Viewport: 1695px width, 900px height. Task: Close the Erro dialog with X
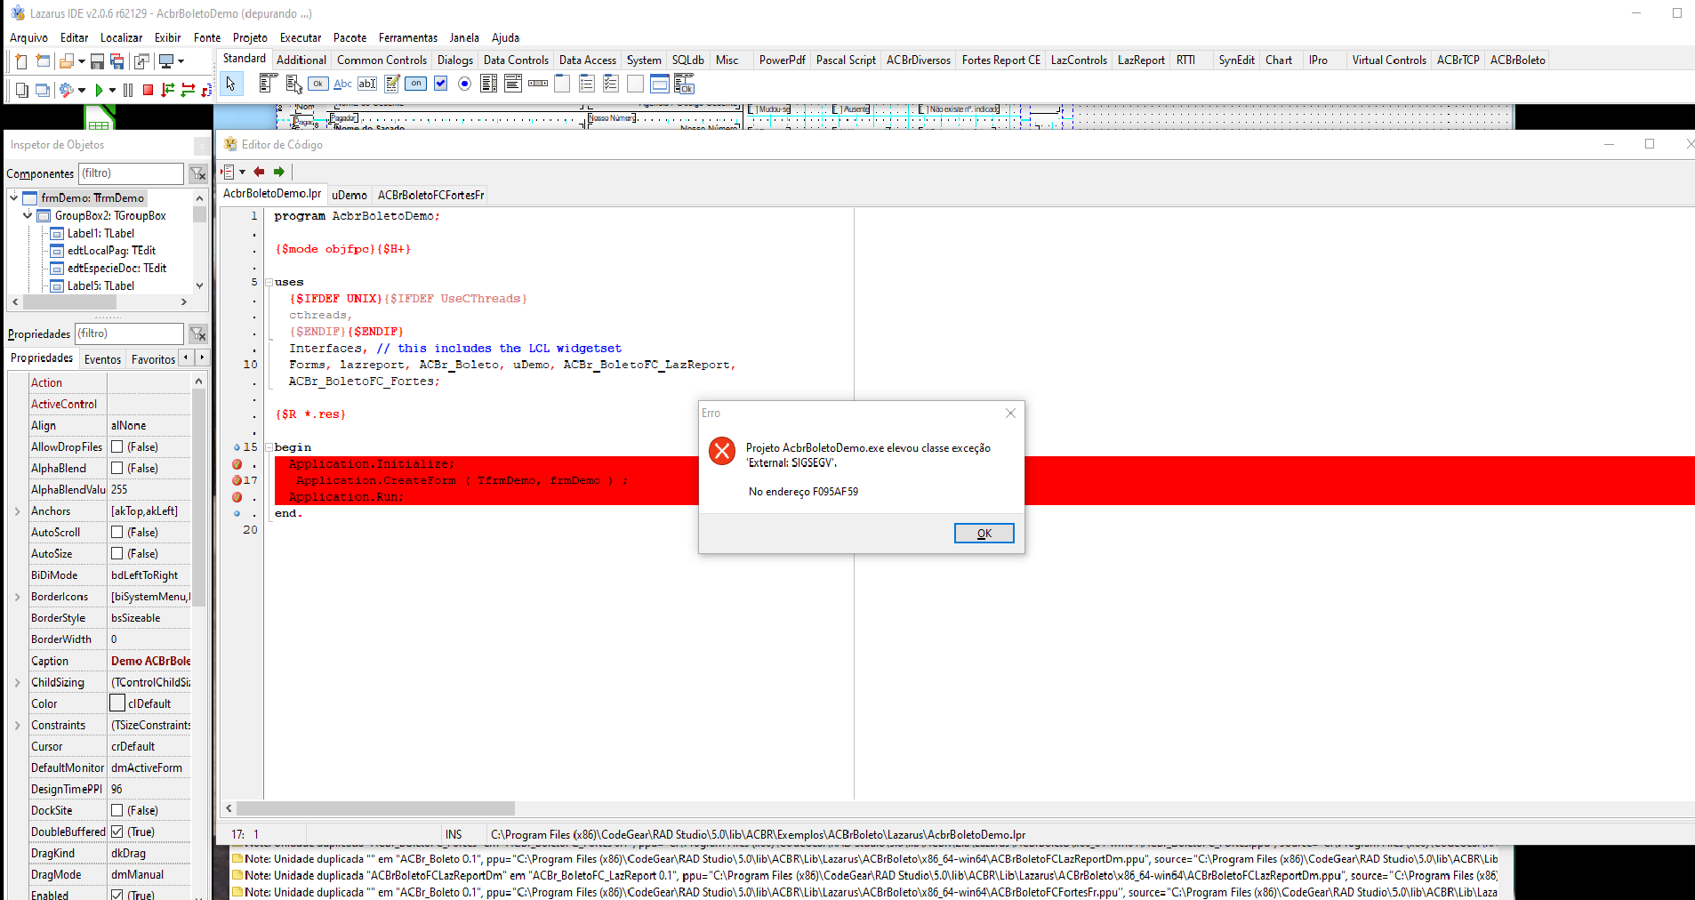tap(1010, 413)
